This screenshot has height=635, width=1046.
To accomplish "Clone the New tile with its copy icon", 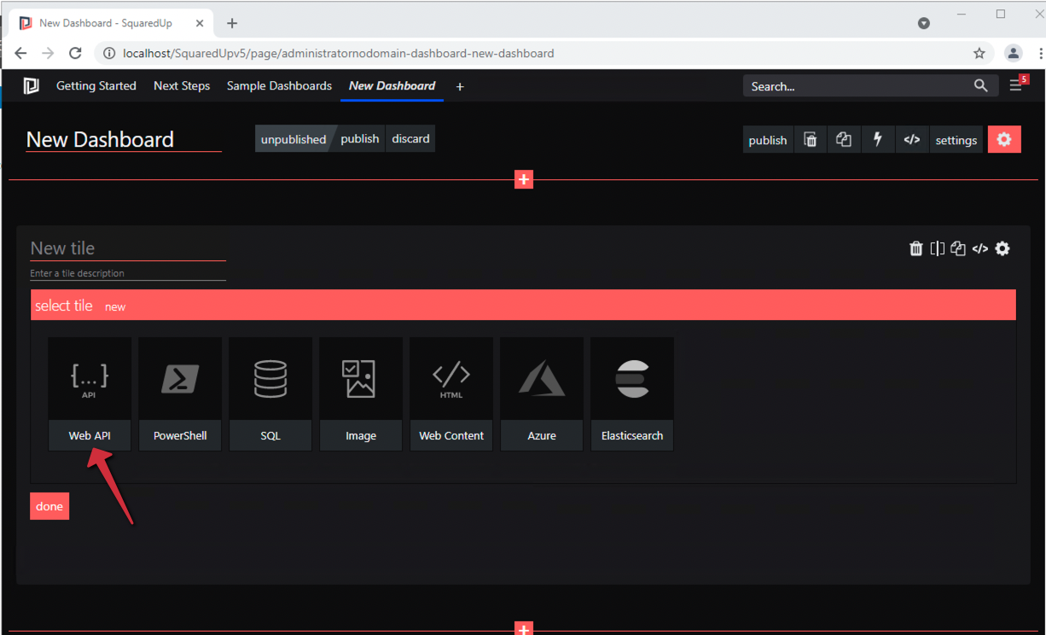I will (958, 248).
